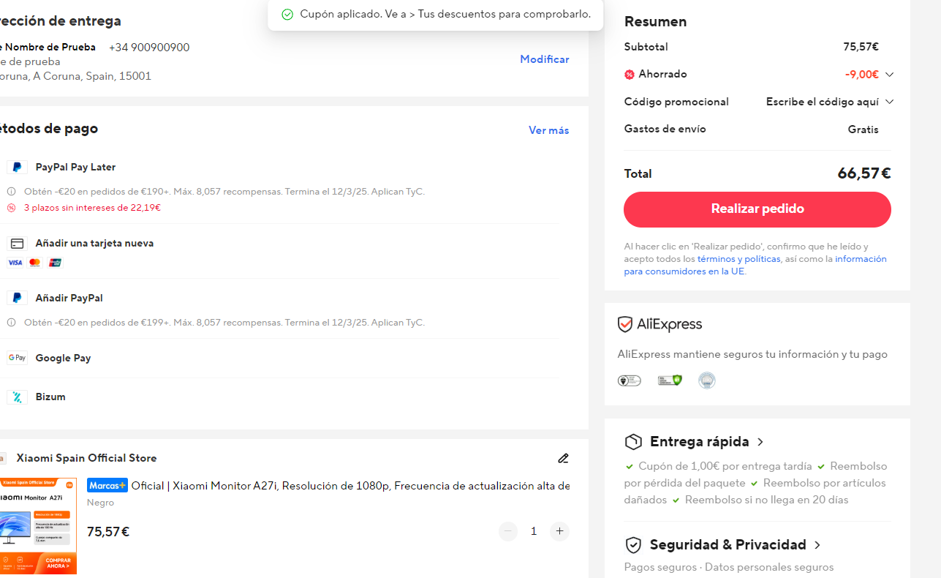Click the credit card icon for new card
This screenshot has width=941, height=578.
point(17,244)
